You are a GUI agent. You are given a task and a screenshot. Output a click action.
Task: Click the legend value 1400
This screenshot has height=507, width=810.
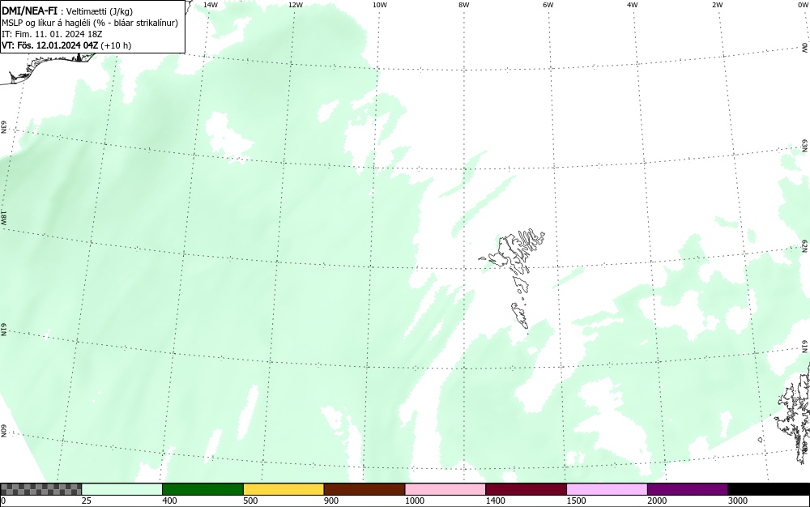point(495,501)
